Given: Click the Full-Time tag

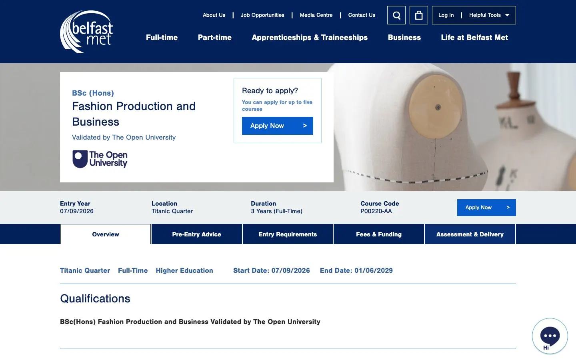Looking at the screenshot, I should pos(133,271).
